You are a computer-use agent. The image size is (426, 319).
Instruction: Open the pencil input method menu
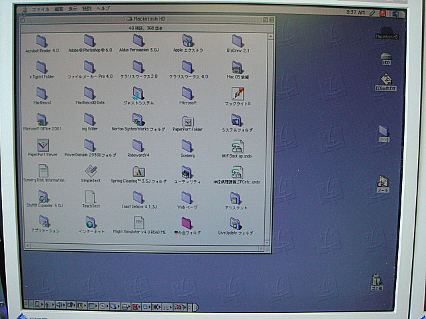pos(372,13)
